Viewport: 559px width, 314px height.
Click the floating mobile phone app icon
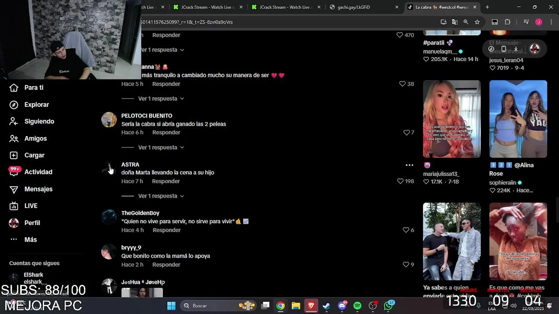[x=504, y=49]
